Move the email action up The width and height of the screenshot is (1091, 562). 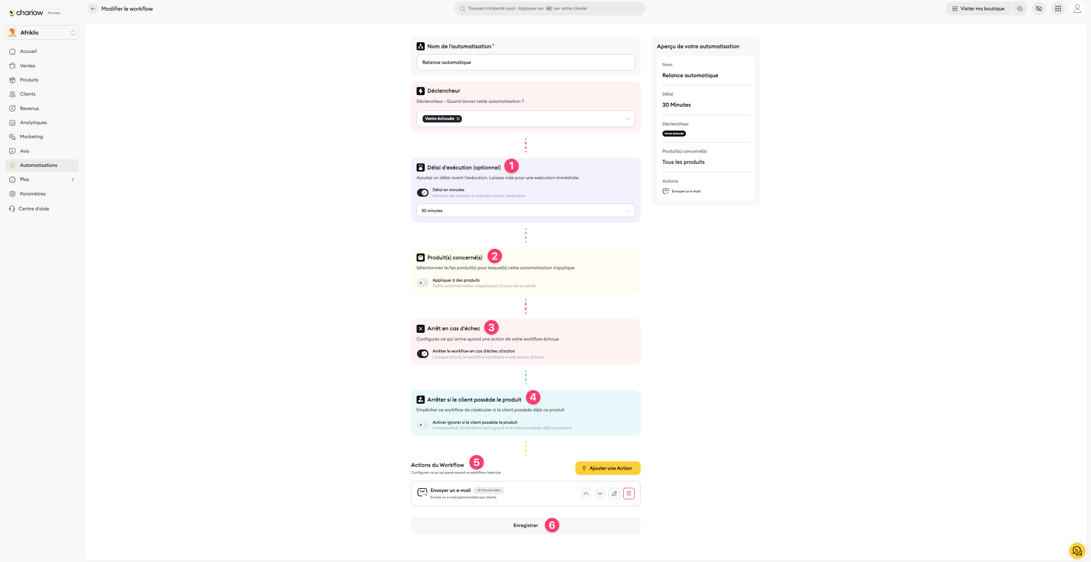586,493
